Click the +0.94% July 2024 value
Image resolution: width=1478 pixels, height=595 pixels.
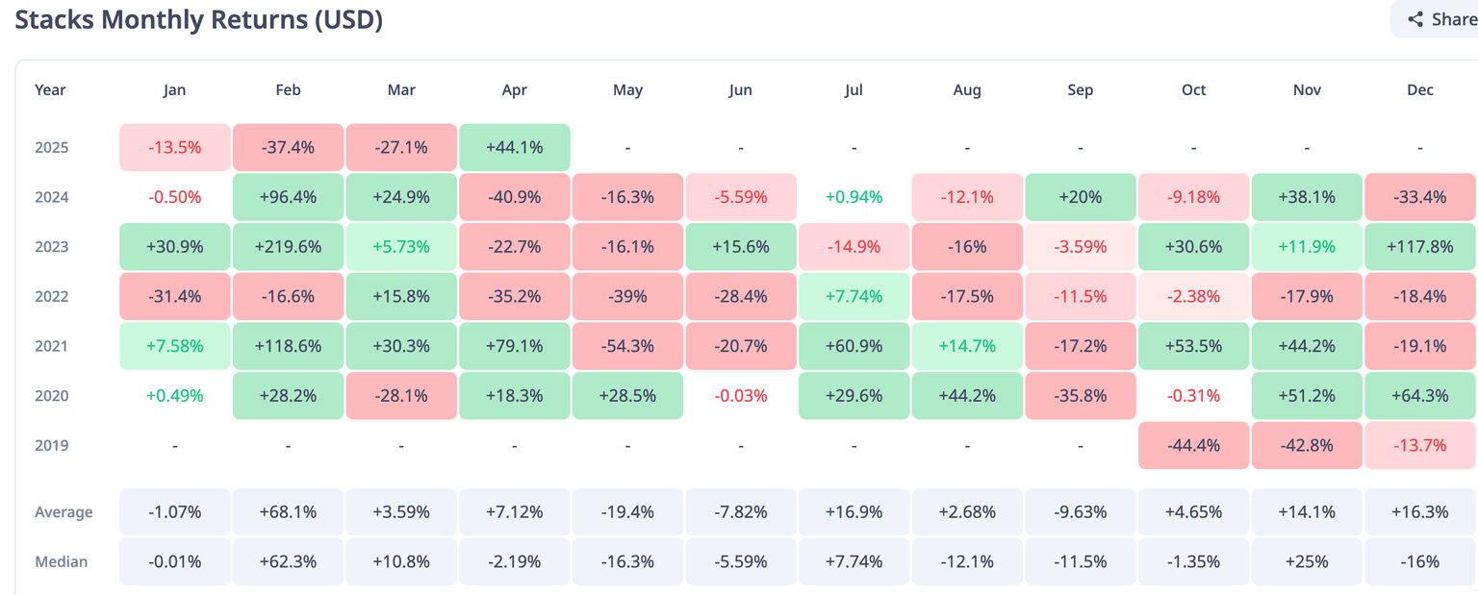pyautogui.click(x=854, y=197)
